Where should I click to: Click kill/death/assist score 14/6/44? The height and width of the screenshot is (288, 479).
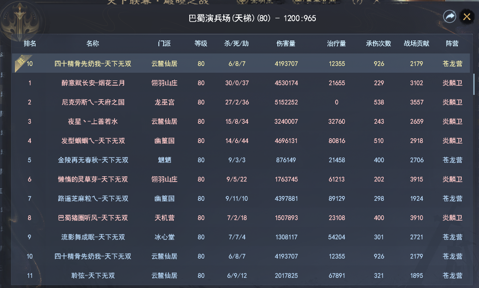coord(237,141)
